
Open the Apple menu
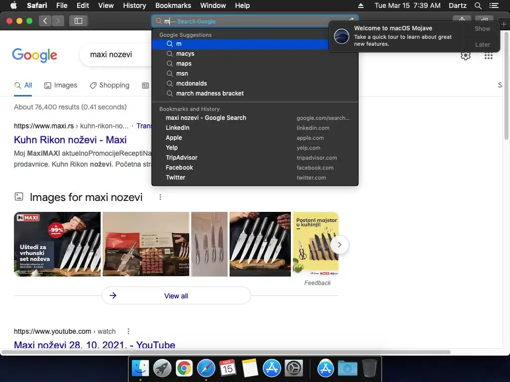[13, 5]
